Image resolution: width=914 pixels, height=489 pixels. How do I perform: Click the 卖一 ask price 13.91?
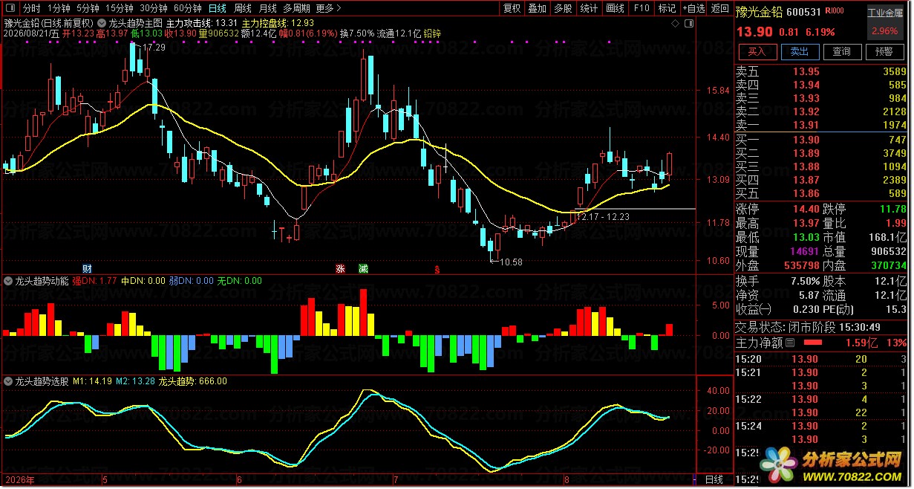[806, 126]
